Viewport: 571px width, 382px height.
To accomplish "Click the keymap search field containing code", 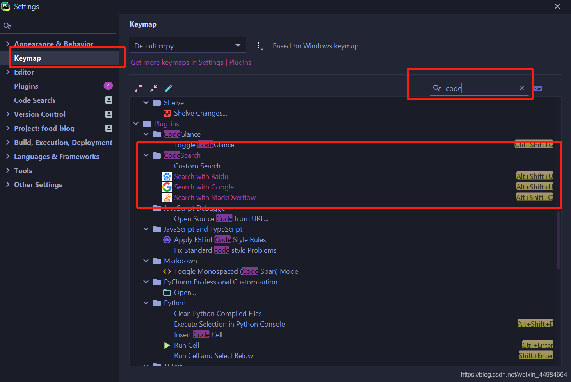I will pos(480,88).
